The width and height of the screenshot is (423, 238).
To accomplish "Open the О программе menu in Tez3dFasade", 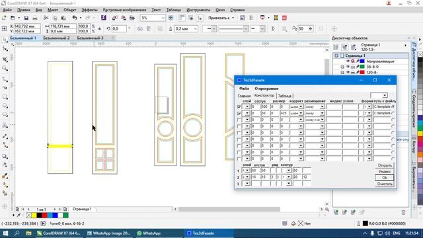I will point(266,89).
